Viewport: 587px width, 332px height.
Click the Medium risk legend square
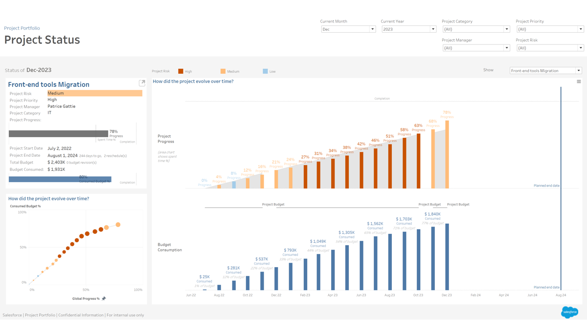[223, 71]
